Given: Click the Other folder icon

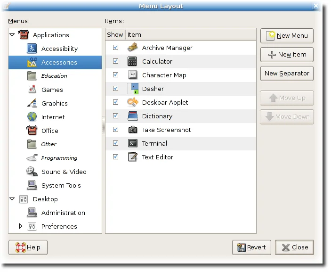Looking at the screenshot, I should [x=32, y=144].
